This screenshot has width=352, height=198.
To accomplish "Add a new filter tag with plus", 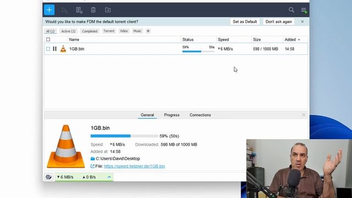I will coord(148,31).
